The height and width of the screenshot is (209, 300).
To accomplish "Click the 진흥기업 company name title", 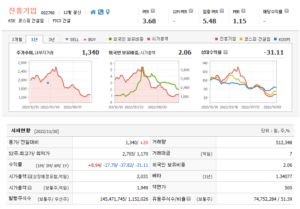I will (22, 11).
